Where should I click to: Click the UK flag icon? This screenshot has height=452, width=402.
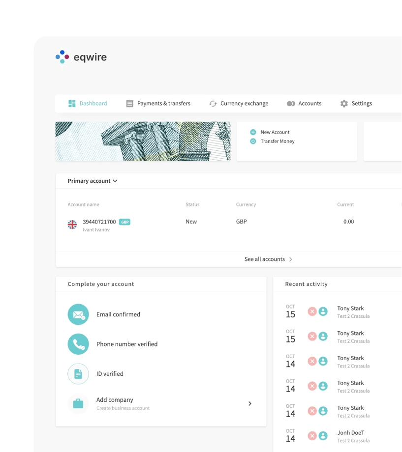[72, 225]
